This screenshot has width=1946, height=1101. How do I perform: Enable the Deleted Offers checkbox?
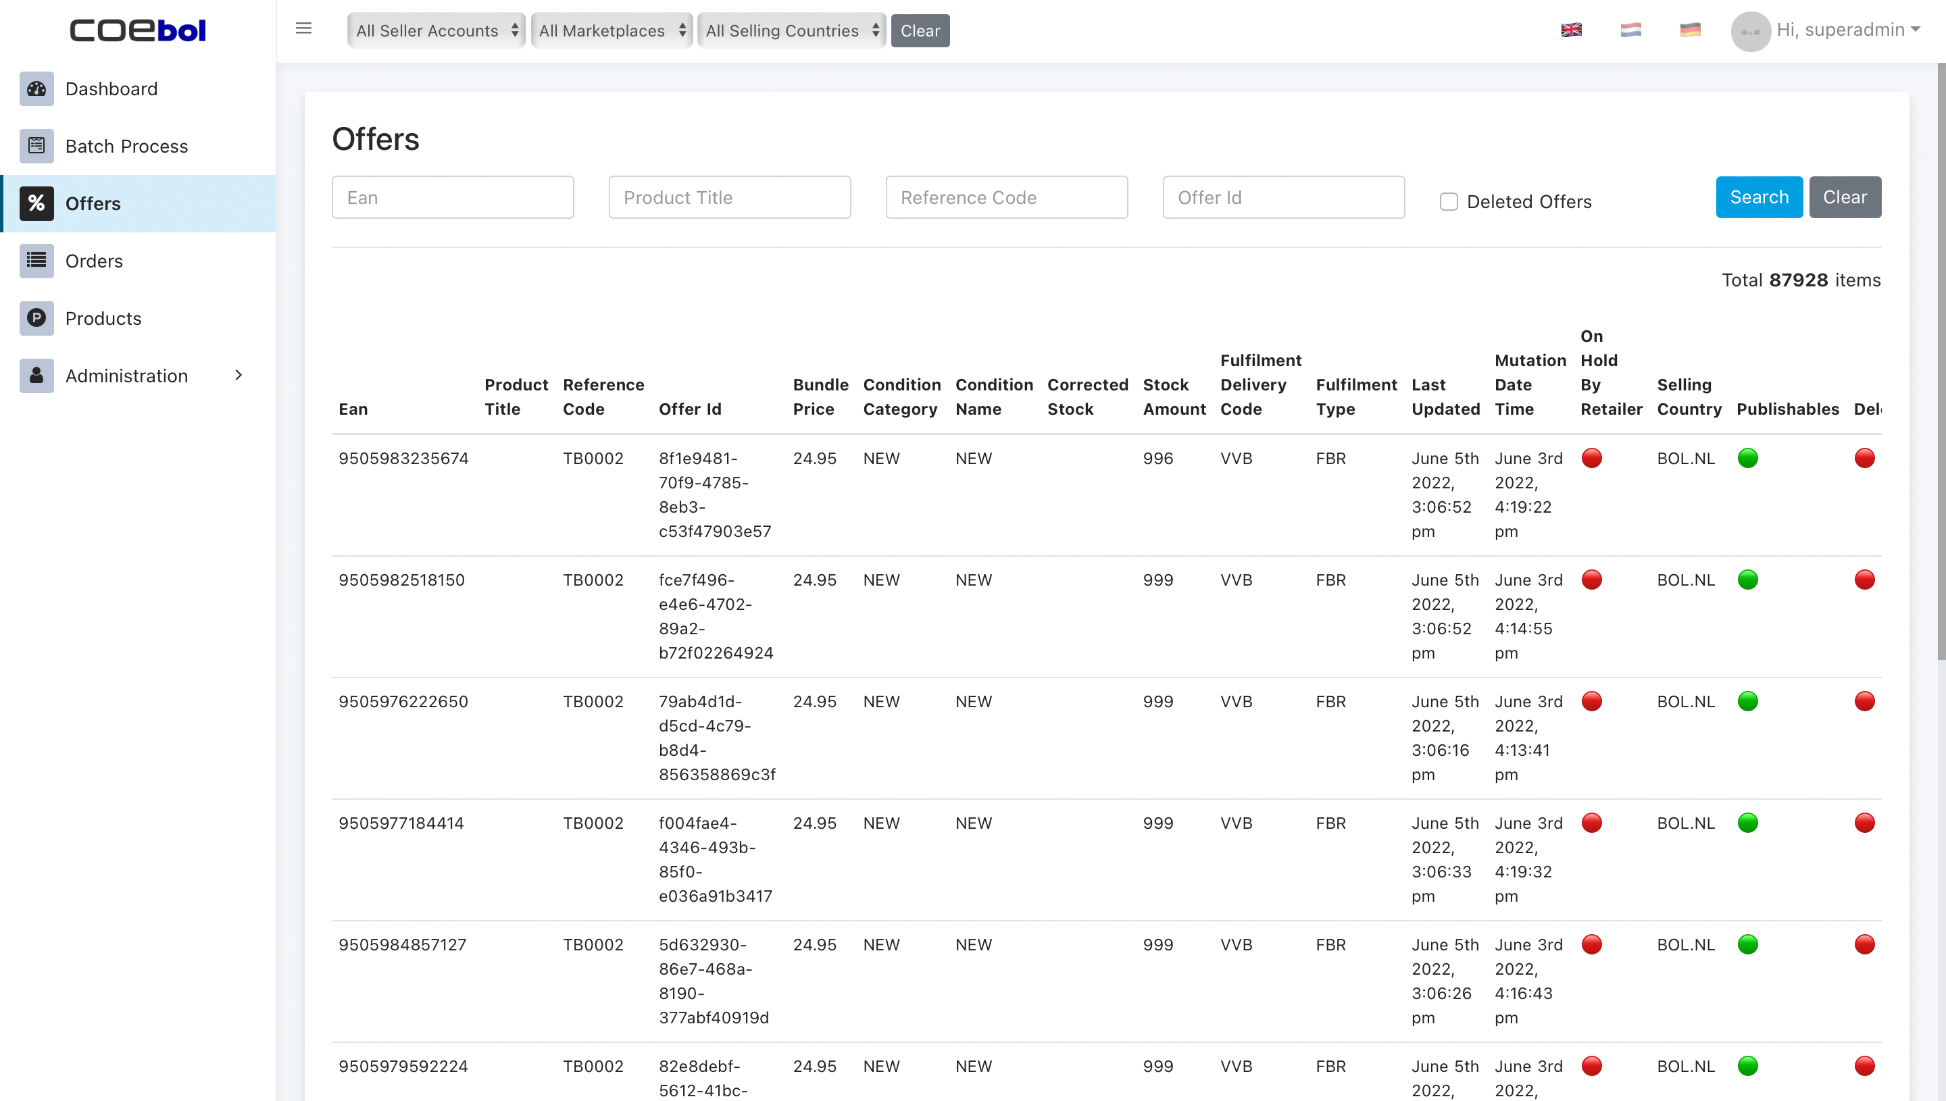tap(1448, 202)
